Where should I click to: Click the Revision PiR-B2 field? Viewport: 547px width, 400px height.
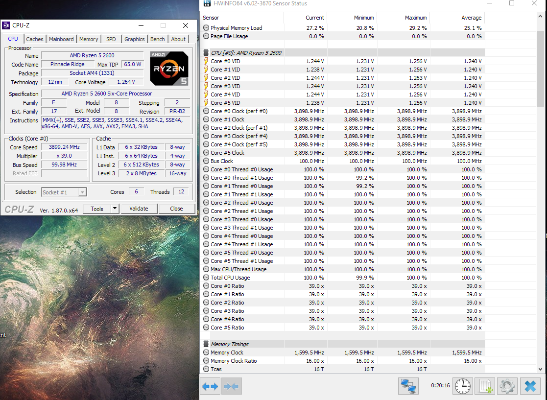tap(177, 111)
